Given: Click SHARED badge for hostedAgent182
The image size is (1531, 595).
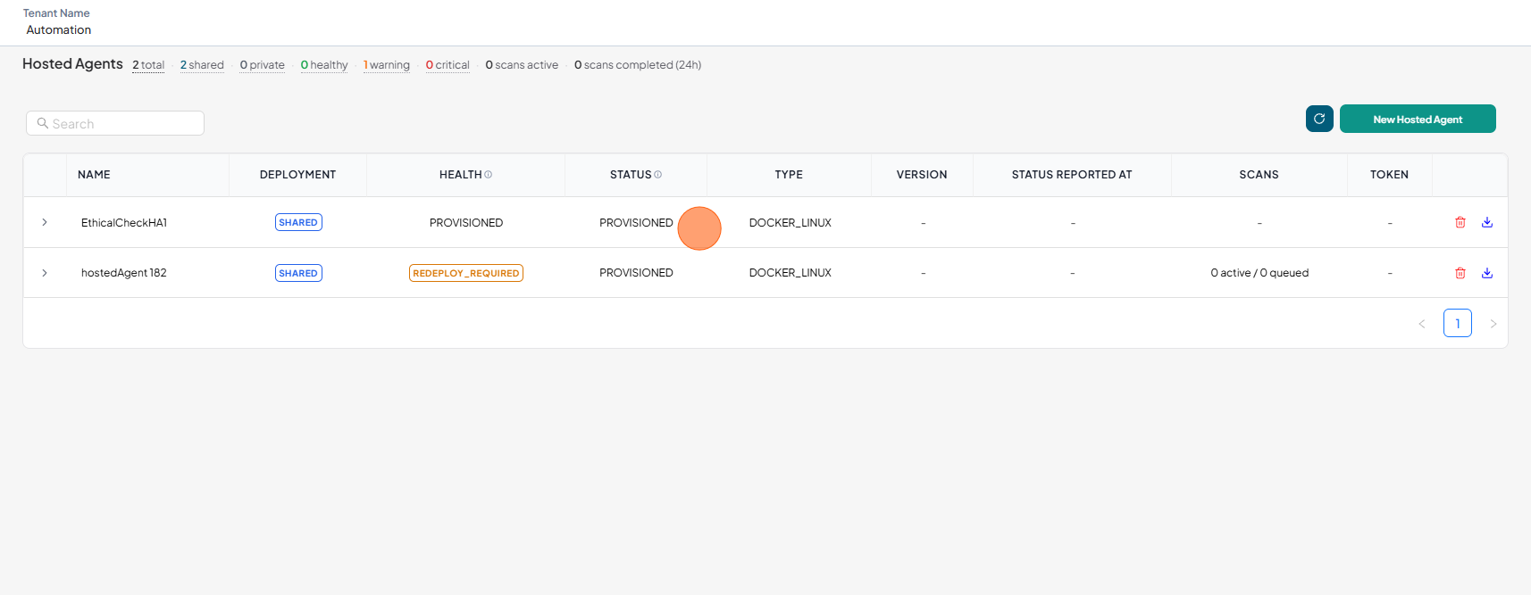Looking at the screenshot, I should (x=298, y=273).
